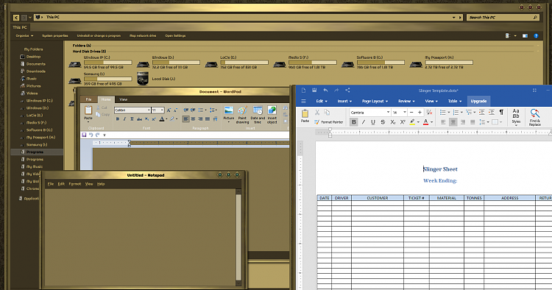Insert a Picture in WordPad

[228, 115]
